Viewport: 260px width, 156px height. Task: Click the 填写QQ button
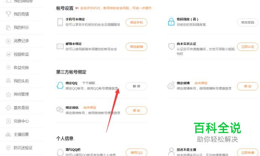(136, 152)
